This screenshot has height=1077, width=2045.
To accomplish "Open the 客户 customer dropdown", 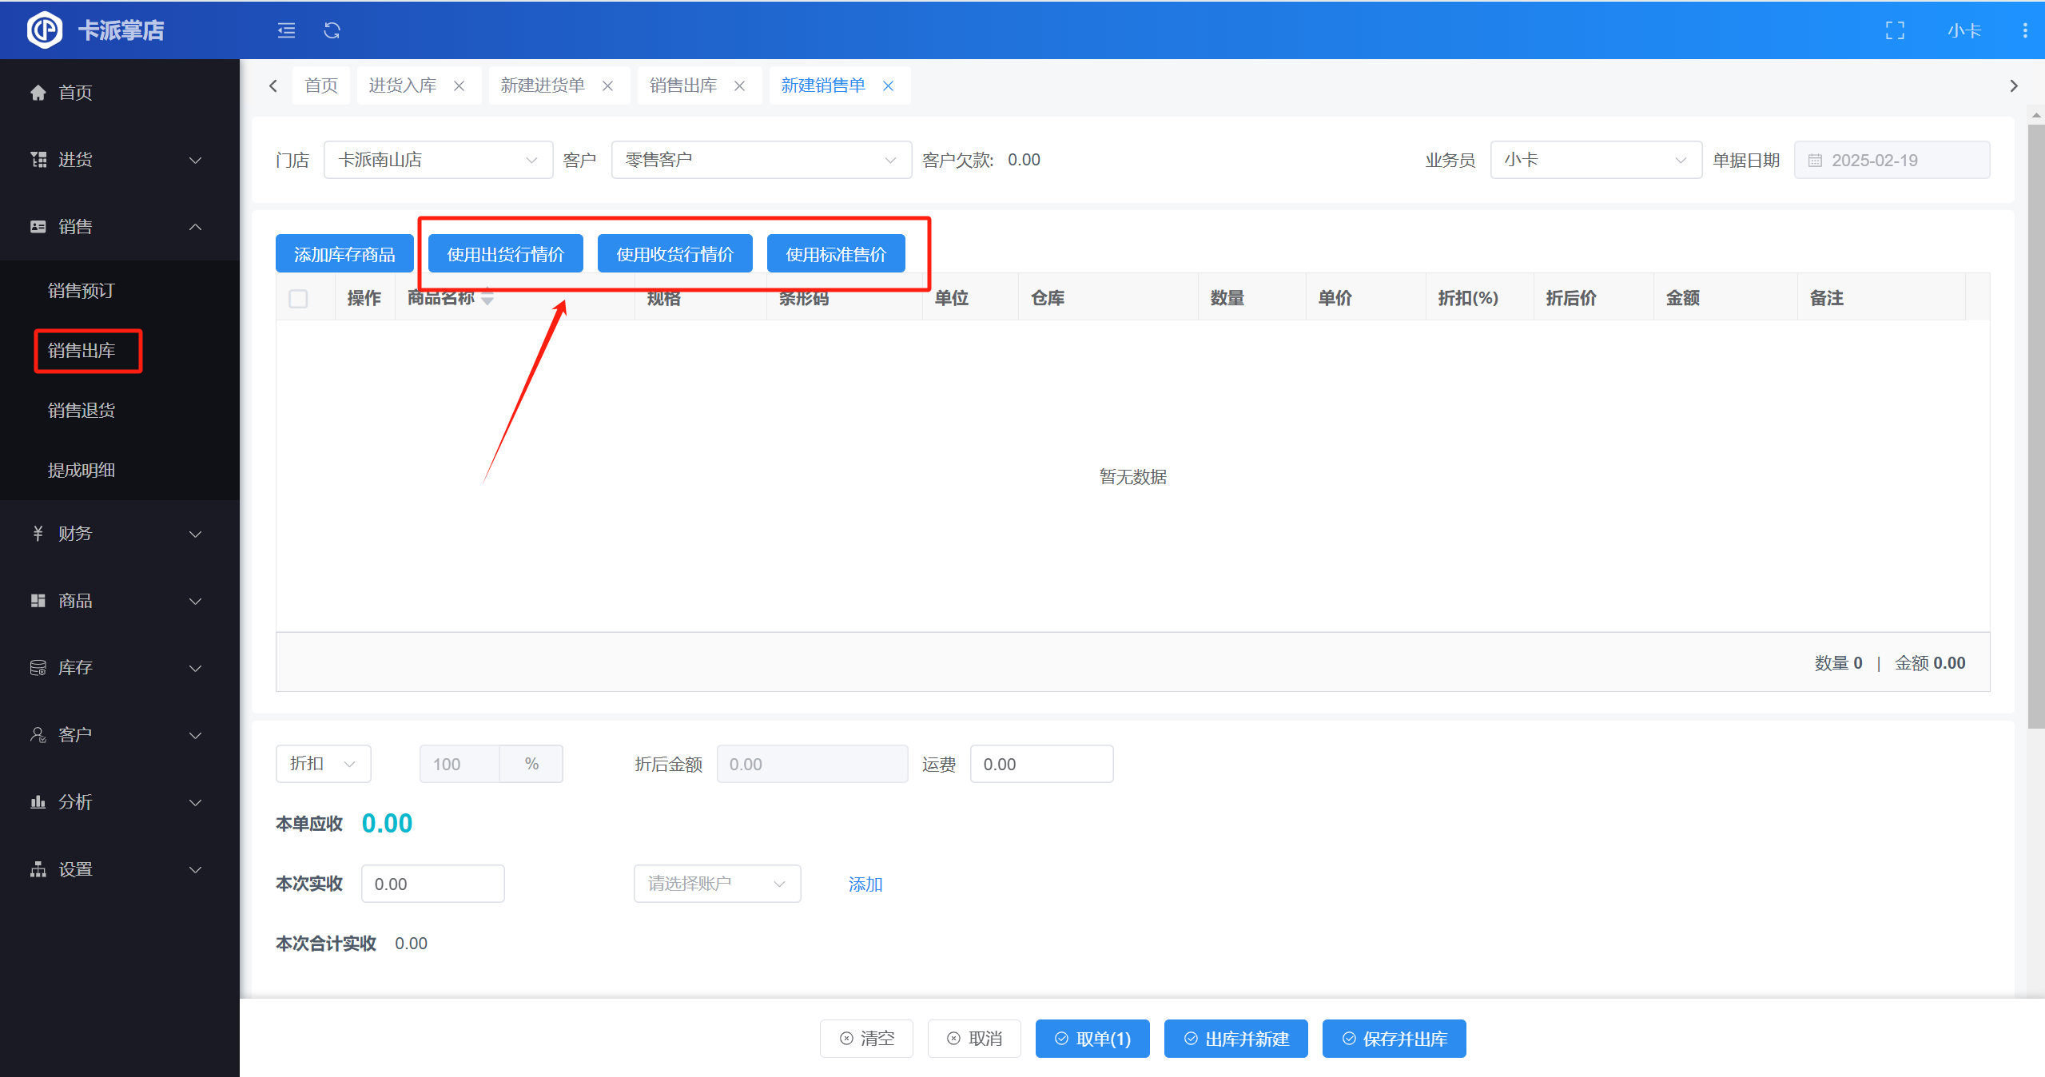I will [760, 160].
